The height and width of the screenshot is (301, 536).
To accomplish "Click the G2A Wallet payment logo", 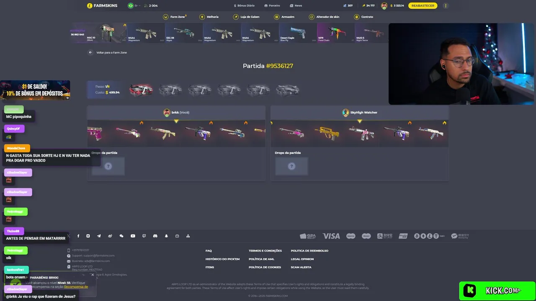I will point(308,236).
